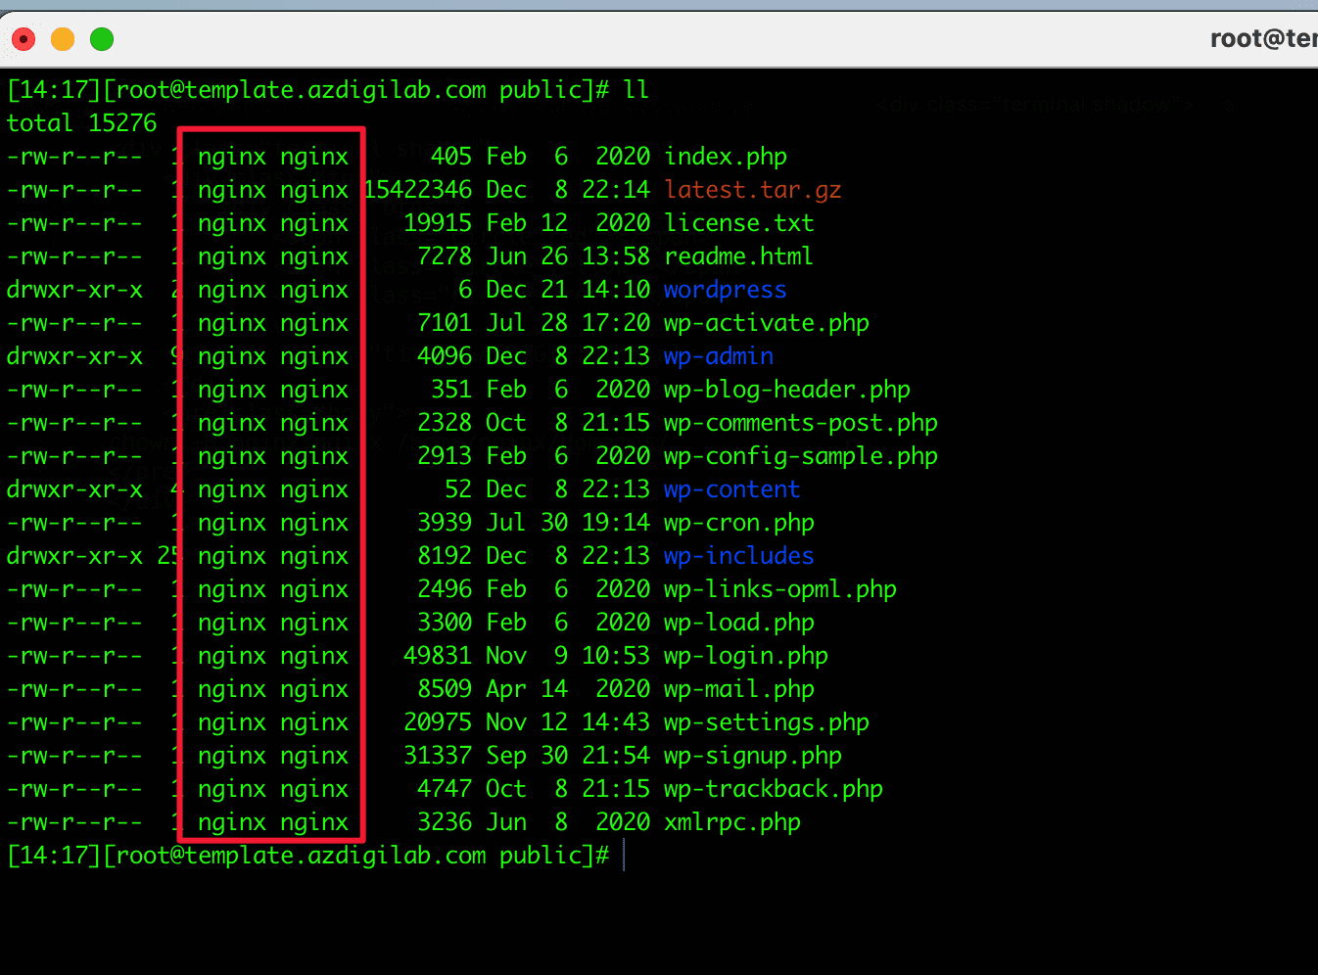Click the 15422346 file size value
Image resolution: width=1318 pixels, height=975 pixels.
click(x=418, y=190)
